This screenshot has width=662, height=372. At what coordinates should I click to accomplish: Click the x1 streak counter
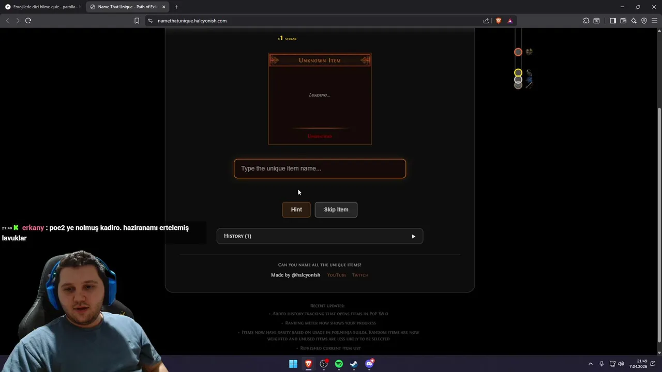[287, 38]
